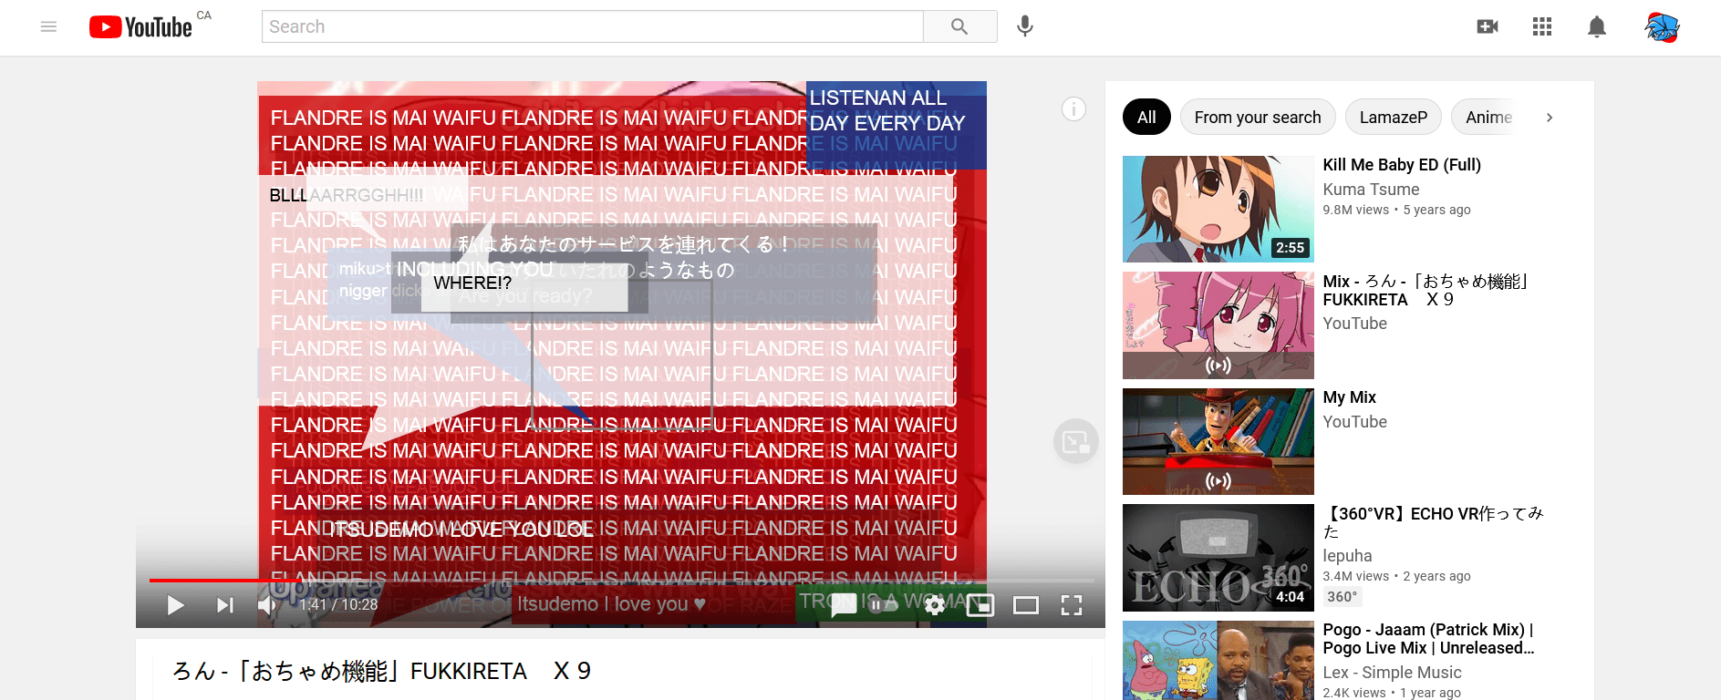Seek on the red video progress bar

[x=621, y=581]
